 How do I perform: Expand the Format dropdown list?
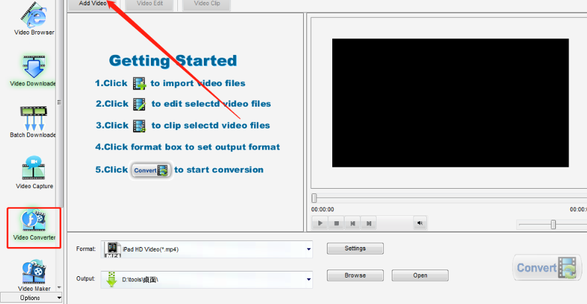[308, 249]
